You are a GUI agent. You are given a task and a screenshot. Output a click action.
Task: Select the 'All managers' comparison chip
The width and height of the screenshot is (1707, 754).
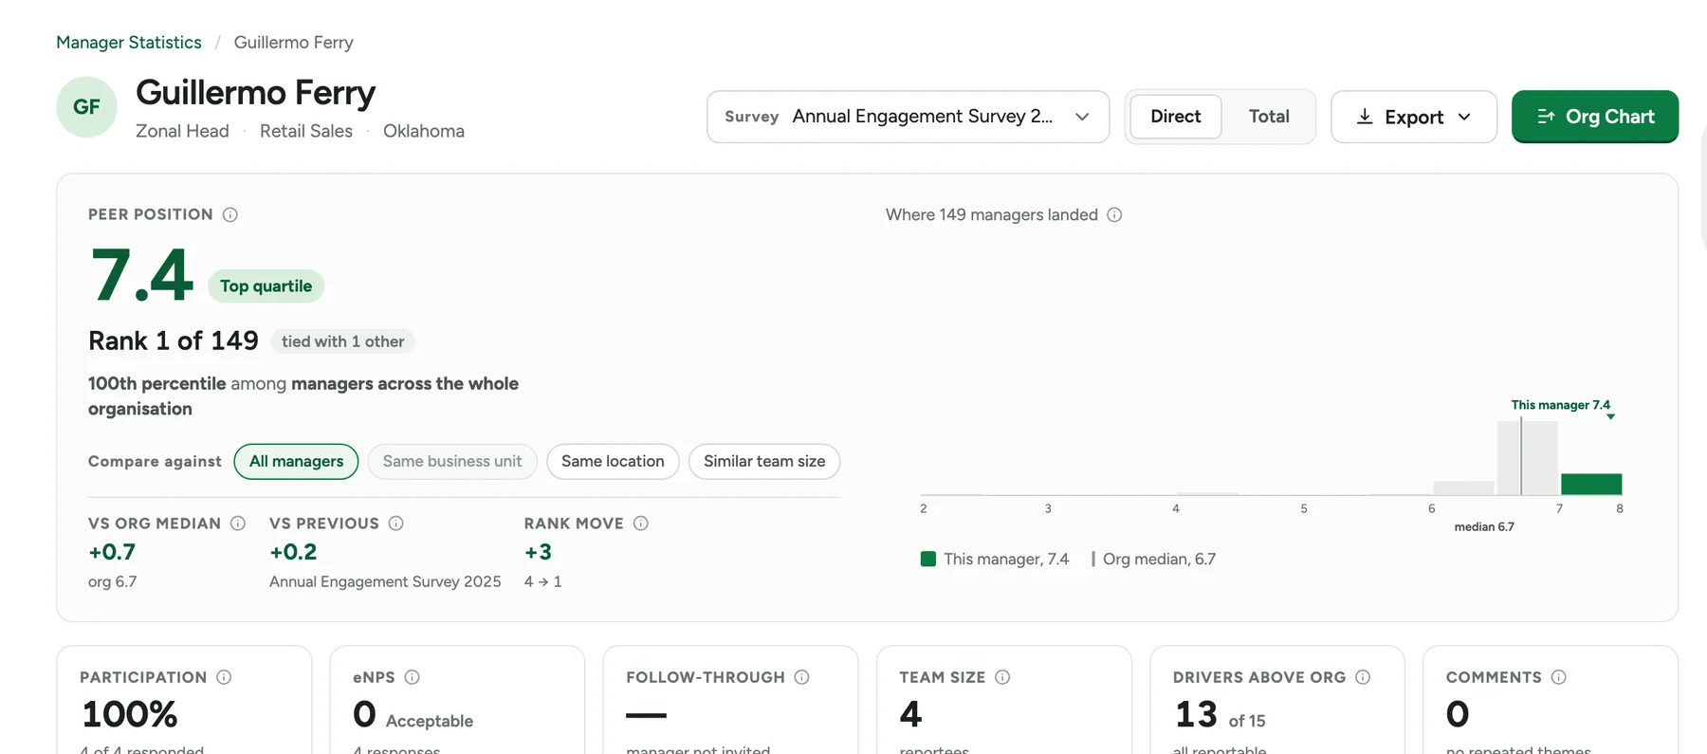click(297, 462)
